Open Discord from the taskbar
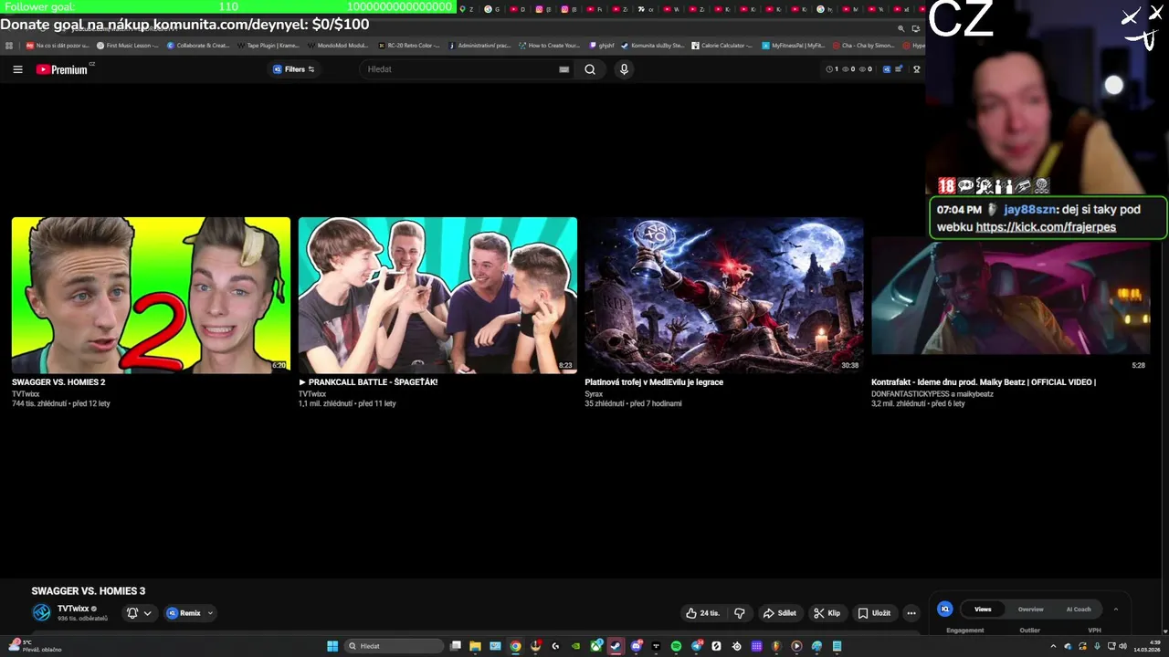This screenshot has width=1169, height=657. (x=637, y=646)
